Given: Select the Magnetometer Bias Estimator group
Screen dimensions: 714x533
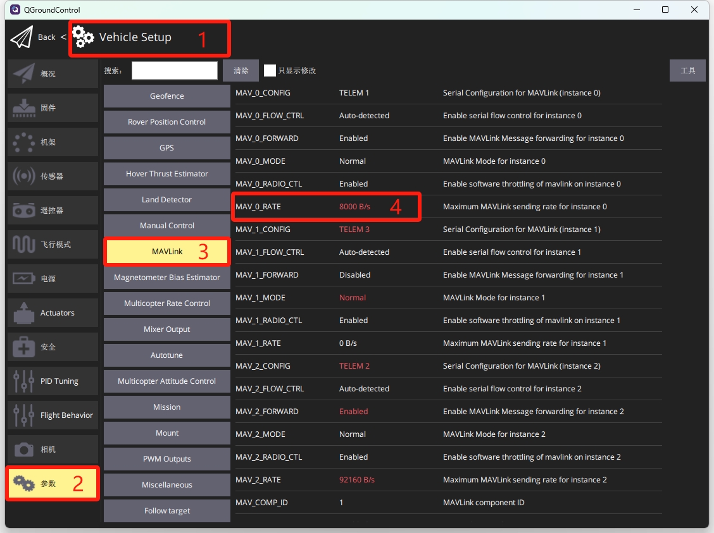Looking at the screenshot, I should click(167, 278).
